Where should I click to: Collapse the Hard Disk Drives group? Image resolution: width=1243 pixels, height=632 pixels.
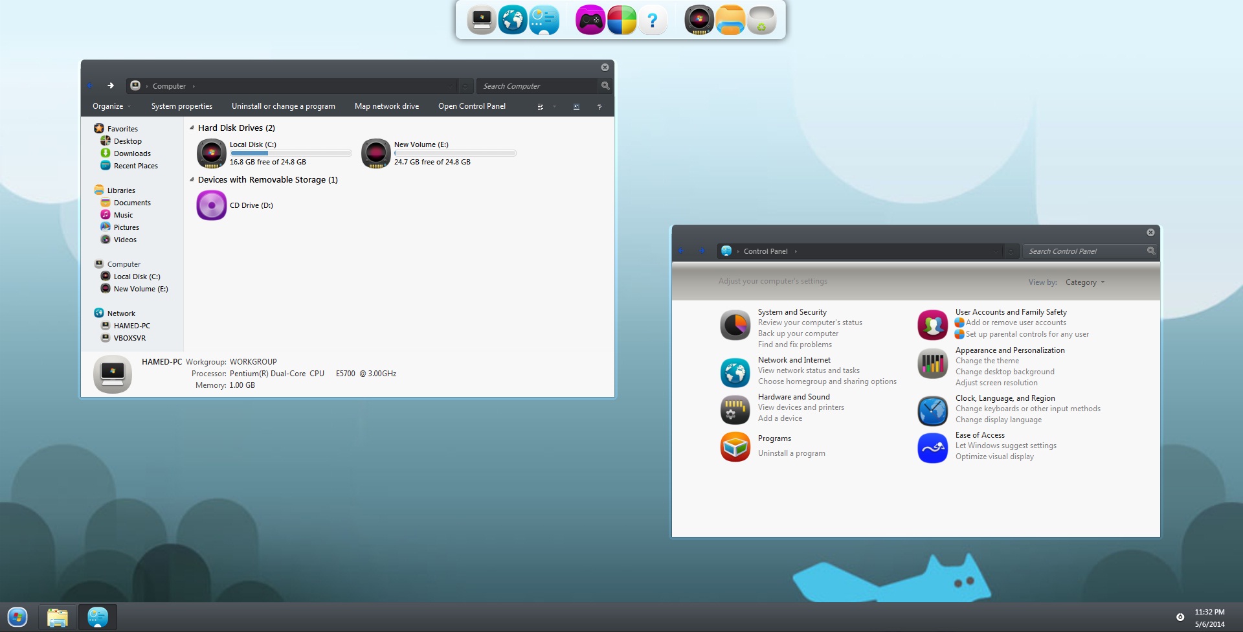[192, 128]
